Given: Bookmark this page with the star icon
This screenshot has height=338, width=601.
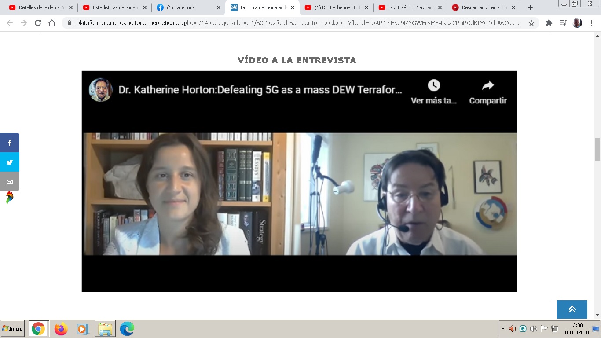Looking at the screenshot, I should point(531,23).
